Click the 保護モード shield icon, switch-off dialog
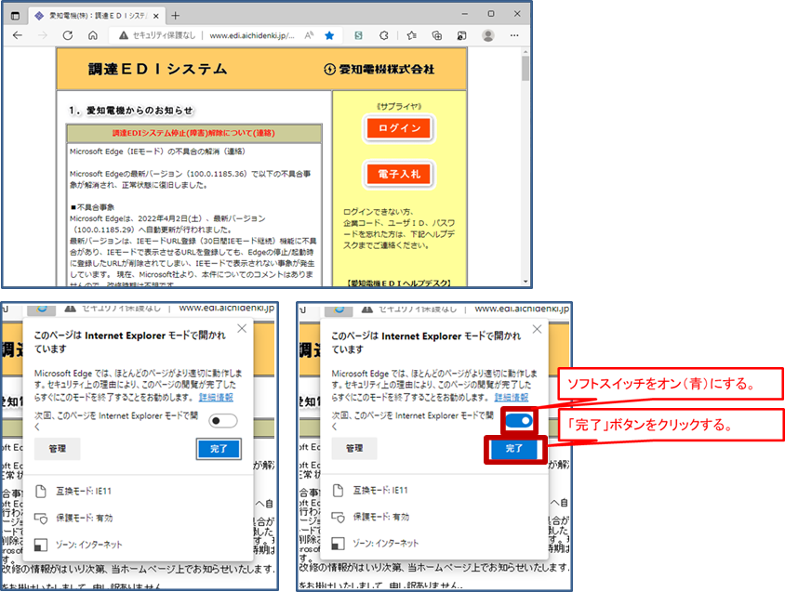 (41, 518)
